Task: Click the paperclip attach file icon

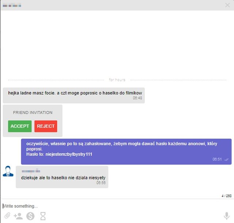Action: [x=7, y=216]
